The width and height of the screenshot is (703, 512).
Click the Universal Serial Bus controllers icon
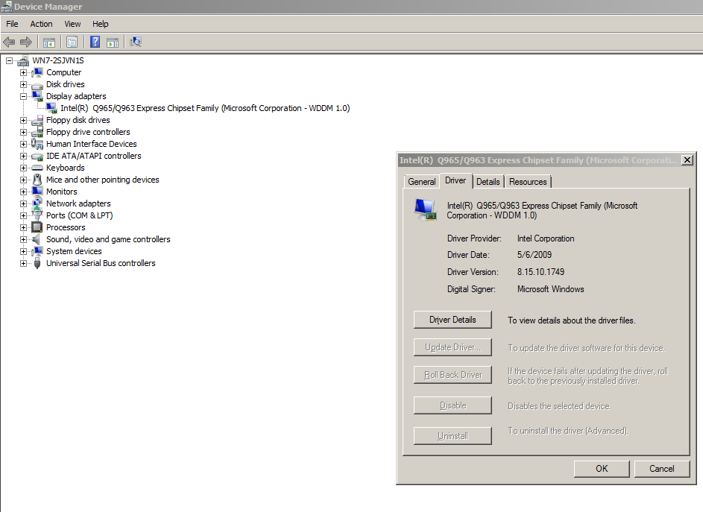tap(37, 263)
